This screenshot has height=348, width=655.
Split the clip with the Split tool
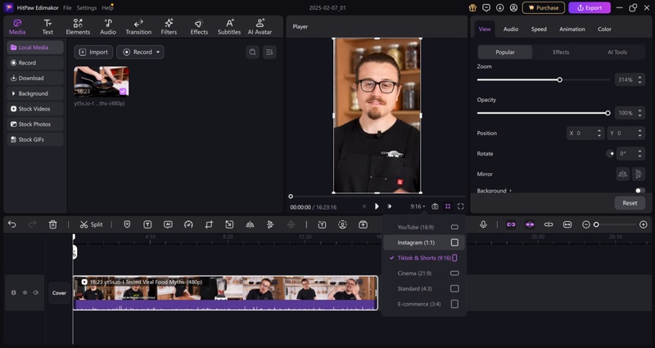click(91, 224)
